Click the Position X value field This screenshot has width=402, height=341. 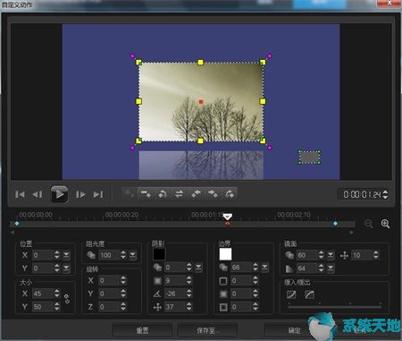pyautogui.click(x=42, y=255)
